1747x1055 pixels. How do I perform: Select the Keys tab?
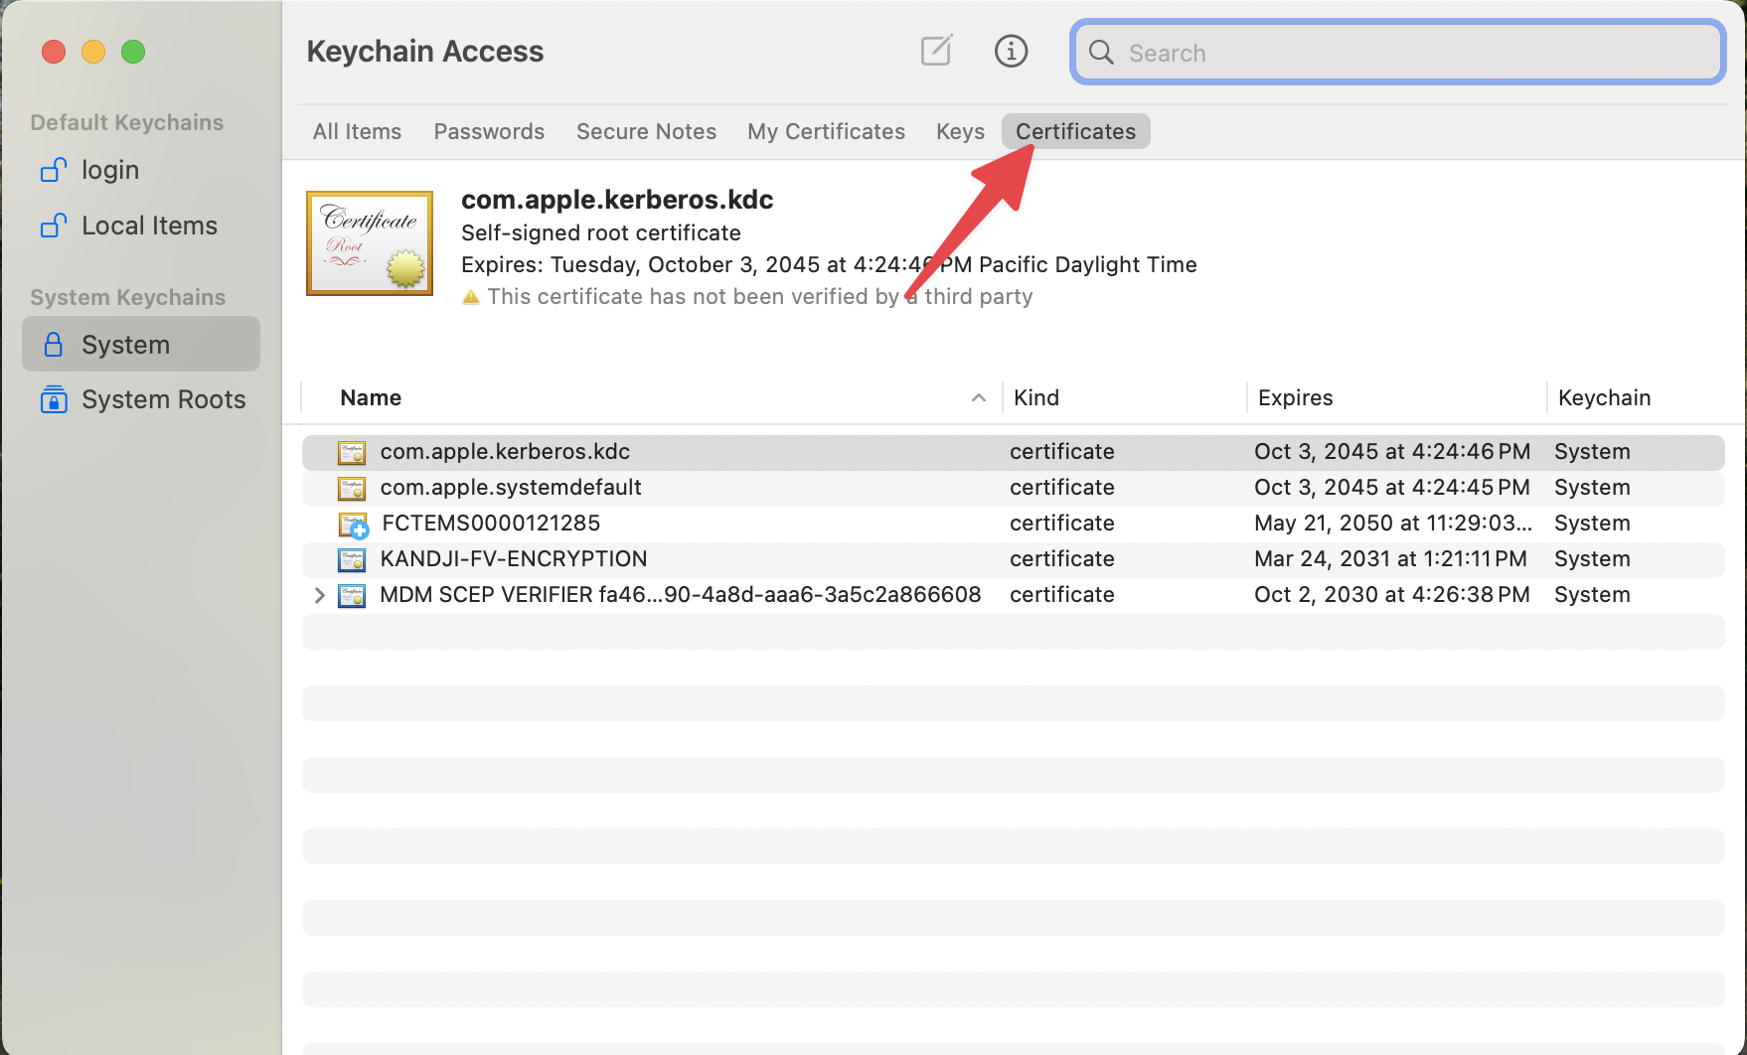(960, 131)
